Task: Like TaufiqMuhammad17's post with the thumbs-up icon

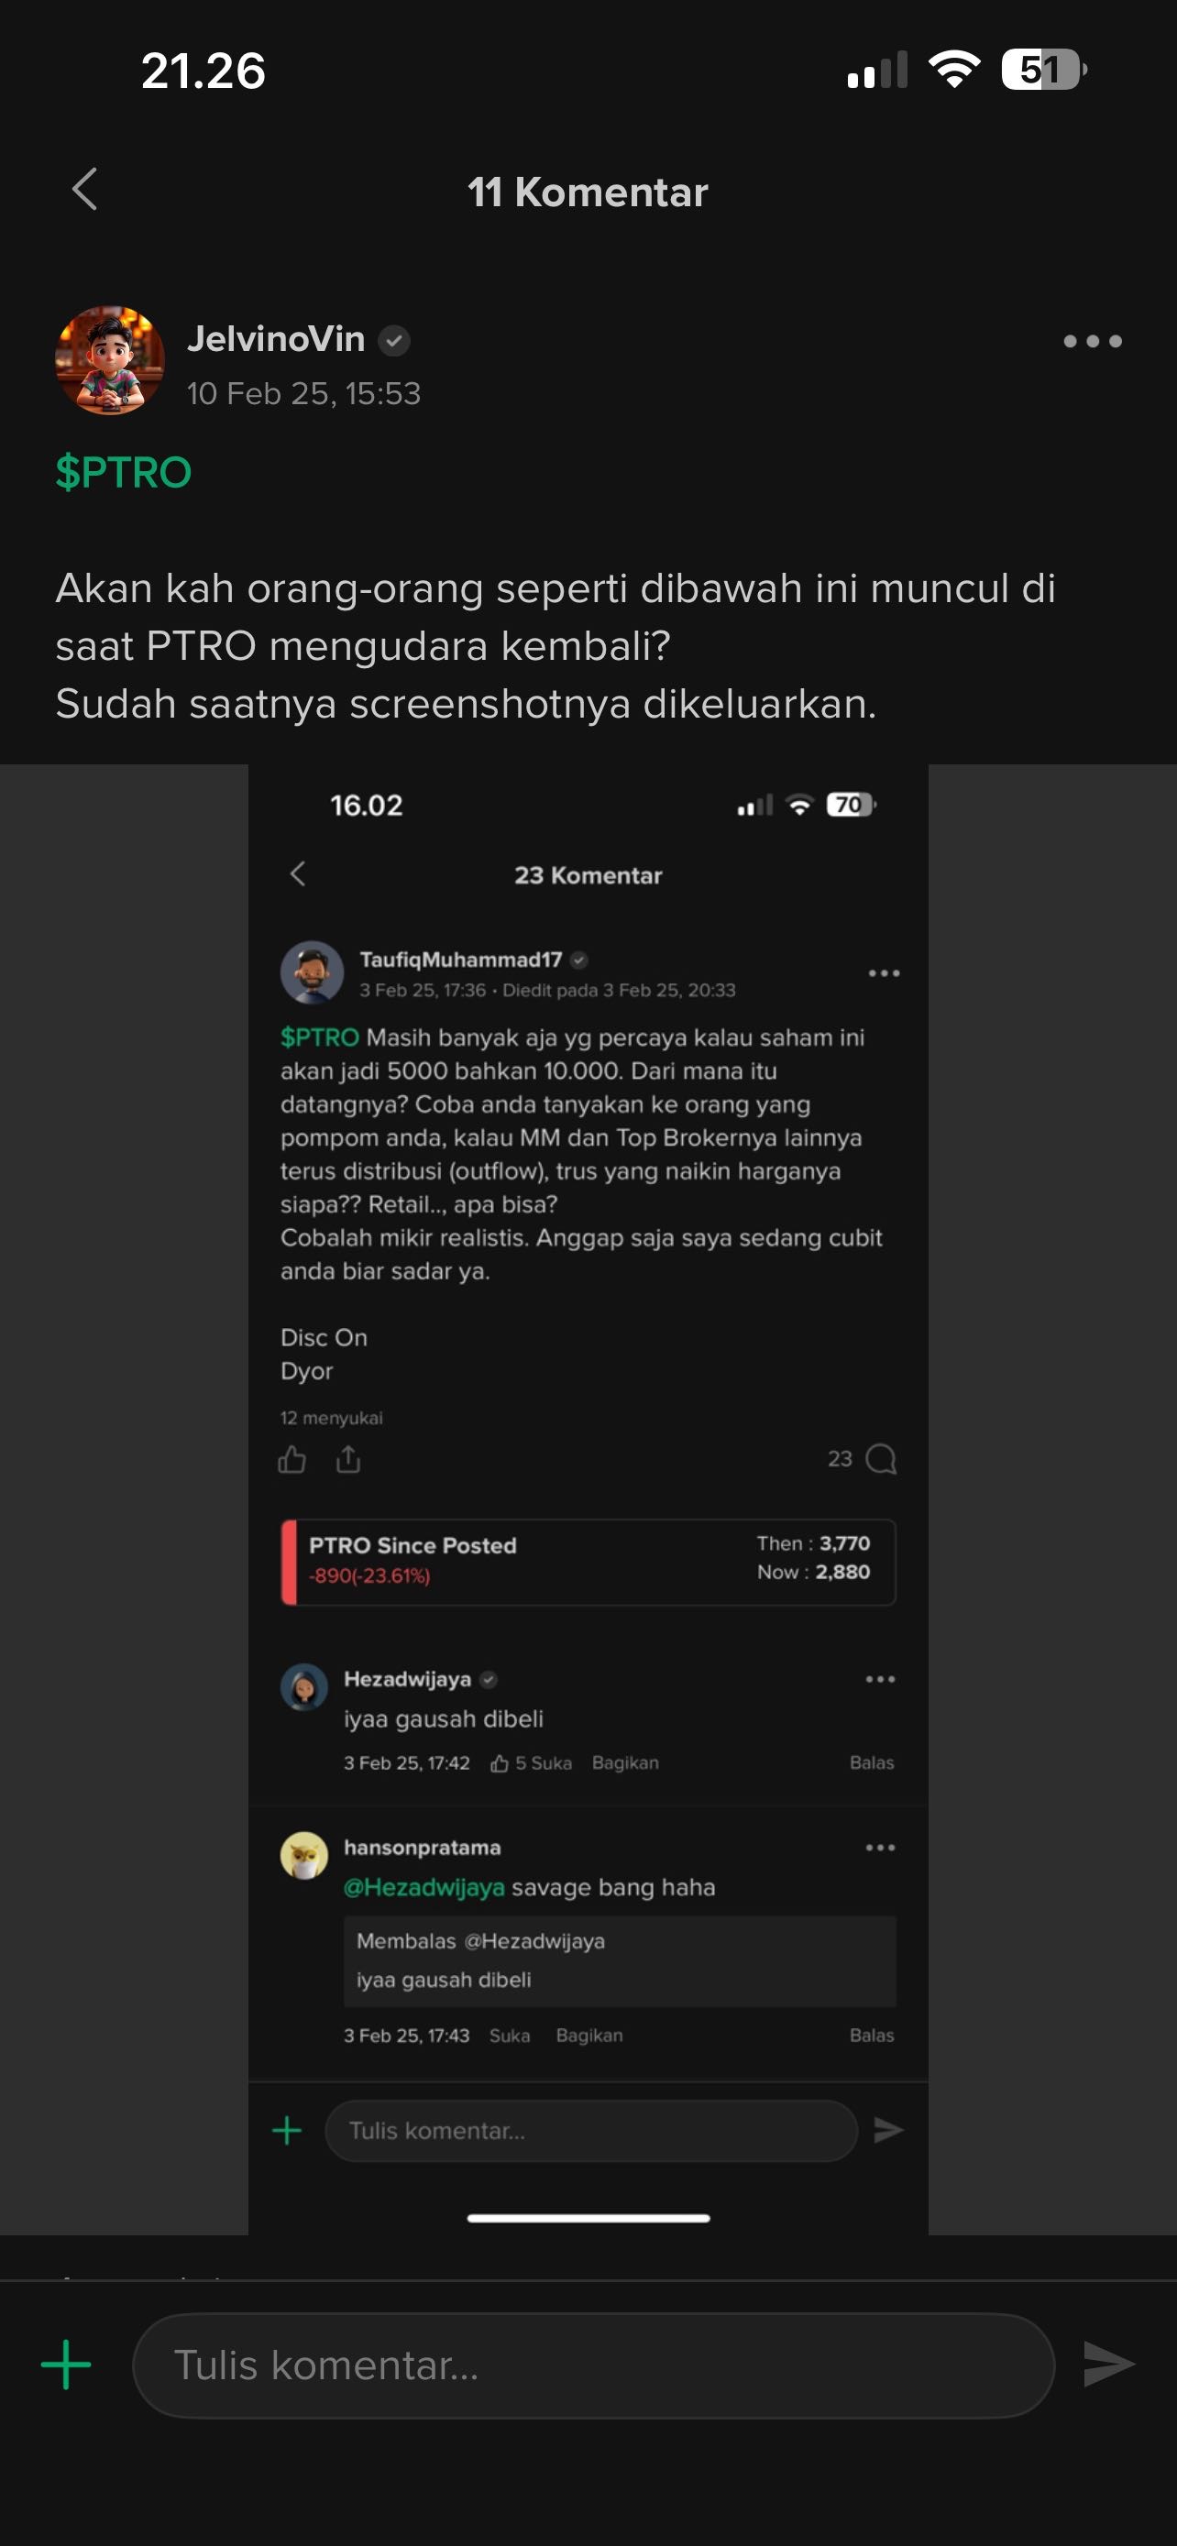Action: point(292,1459)
